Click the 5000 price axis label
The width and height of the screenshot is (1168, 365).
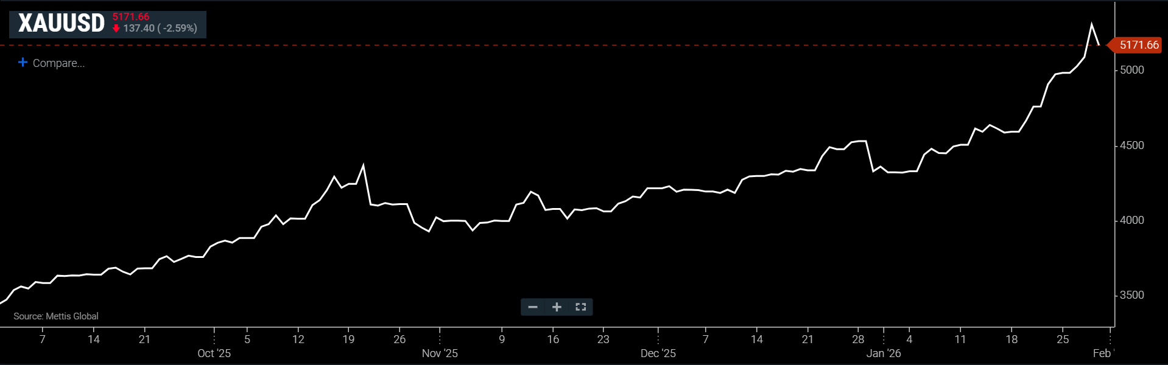tap(1132, 70)
